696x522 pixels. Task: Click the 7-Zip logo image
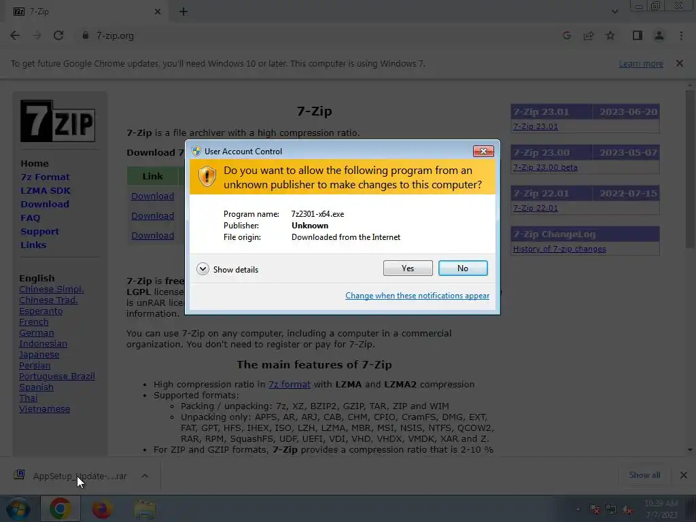click(x=58, y=121)
